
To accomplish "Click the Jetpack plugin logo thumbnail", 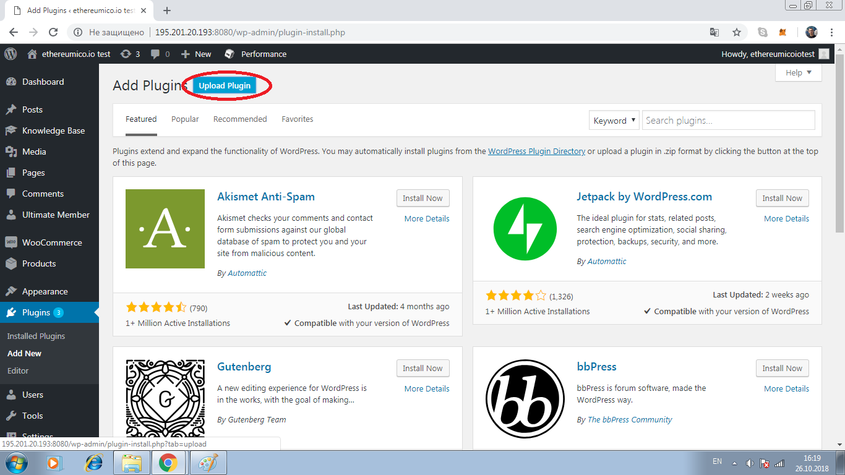I will [525, 229].
